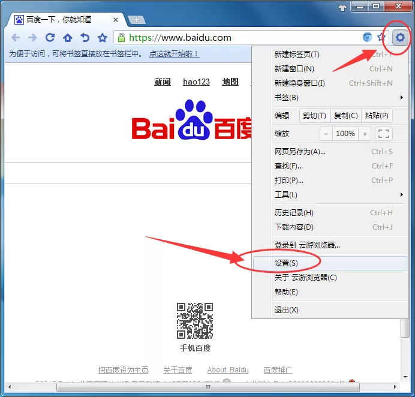Open the 地图 link
The width and height of the screenshot is (415, 397).
click(230, 82)
